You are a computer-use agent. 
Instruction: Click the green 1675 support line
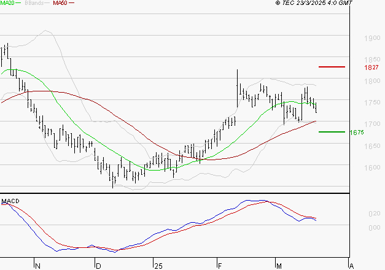332,132
